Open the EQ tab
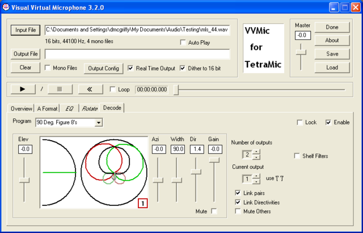This screenshot has width=363, height=233. tap(69, 108)
